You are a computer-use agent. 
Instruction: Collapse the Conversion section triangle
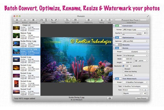click(x=114, y=26)
